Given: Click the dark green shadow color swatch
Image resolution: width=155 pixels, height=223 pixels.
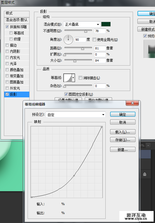Looking at the screenshot, I should pos(106,24).
